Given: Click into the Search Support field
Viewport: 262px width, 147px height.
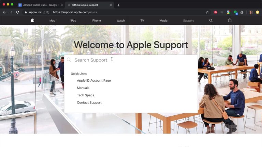Looking at the screenshot, I should (x=131, y=60).
